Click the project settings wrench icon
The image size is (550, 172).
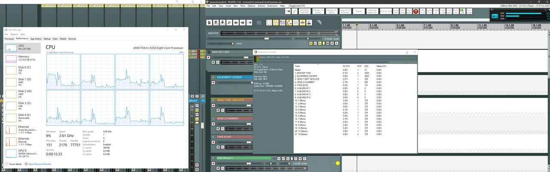point(229,23)
